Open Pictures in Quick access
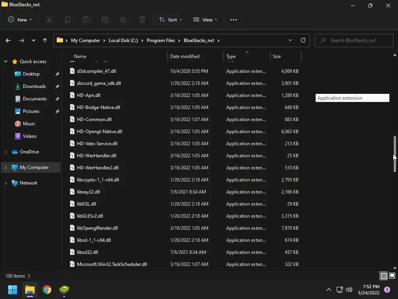This screenshot has height=299, width=398. (x=31, y=111)
